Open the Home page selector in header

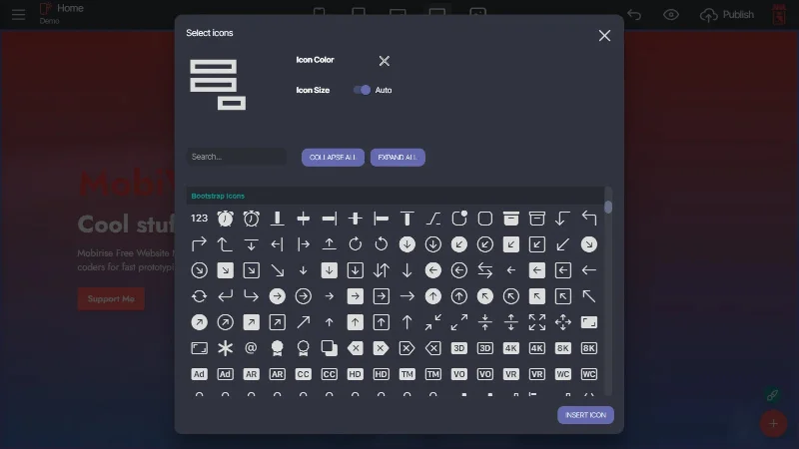[62, 13]
